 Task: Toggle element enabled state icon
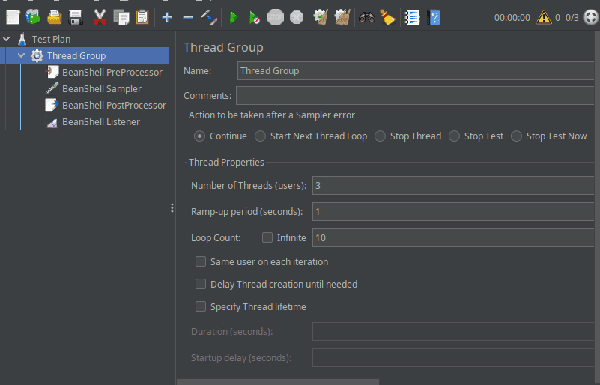(209, 17)
